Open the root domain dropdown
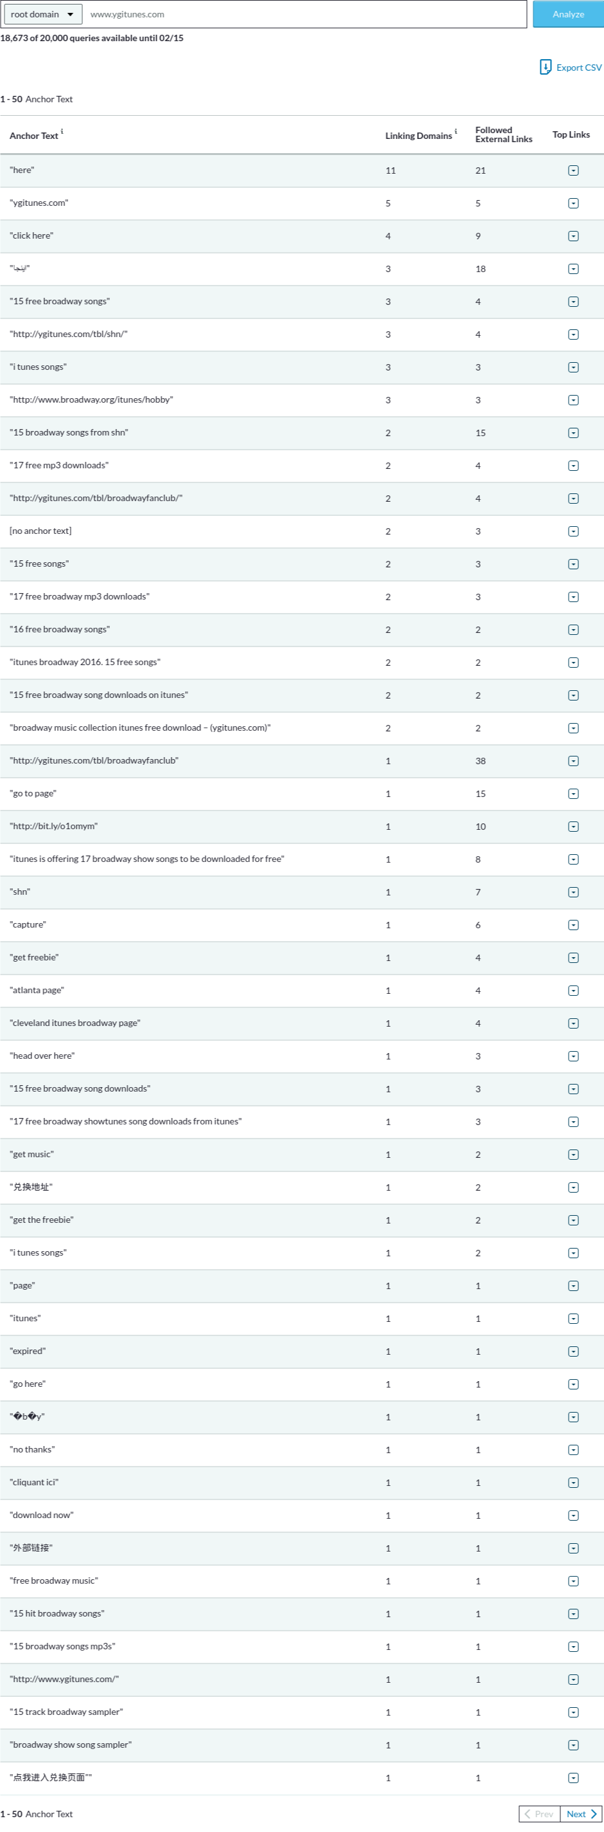This screenshot has width=604, height=1832. 42,14
